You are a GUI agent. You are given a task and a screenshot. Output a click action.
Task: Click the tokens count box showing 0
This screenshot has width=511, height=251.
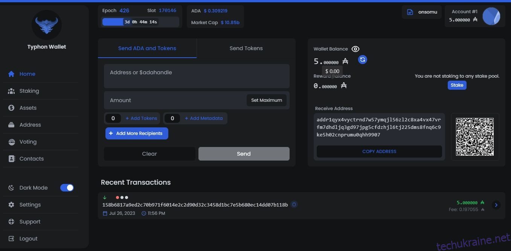coord(113,118)
